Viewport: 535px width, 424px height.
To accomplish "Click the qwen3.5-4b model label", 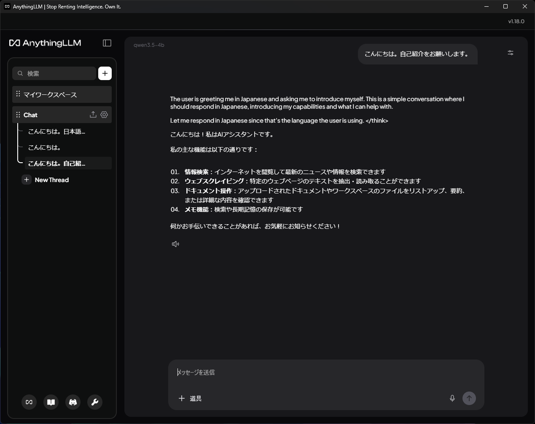I will 149,45.
